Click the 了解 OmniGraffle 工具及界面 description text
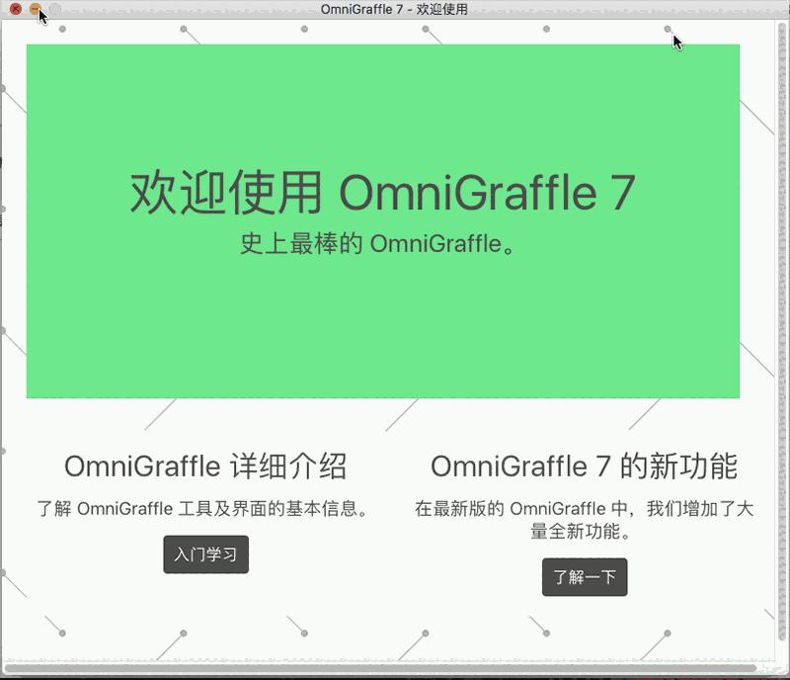790x680 pixels. pyautogui.click(x=204, y=508)
